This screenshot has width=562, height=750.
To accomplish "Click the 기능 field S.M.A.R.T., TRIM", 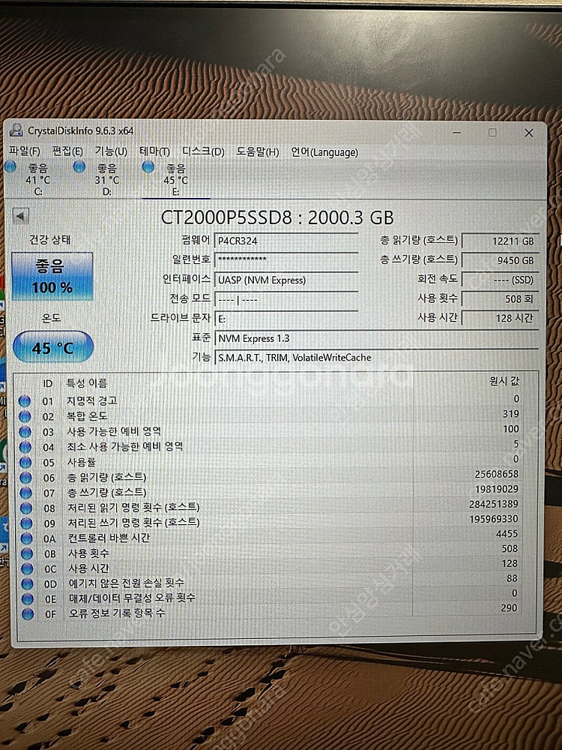I will pyautogui.click(x=377, y=357).
